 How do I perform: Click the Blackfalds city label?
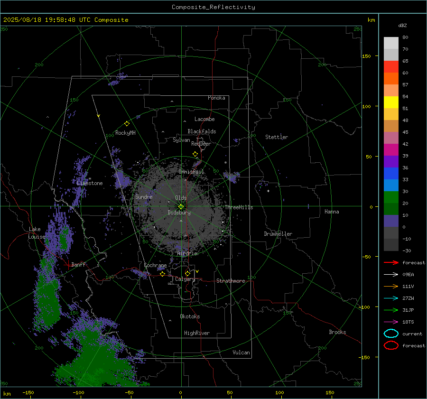pos(202,131)
